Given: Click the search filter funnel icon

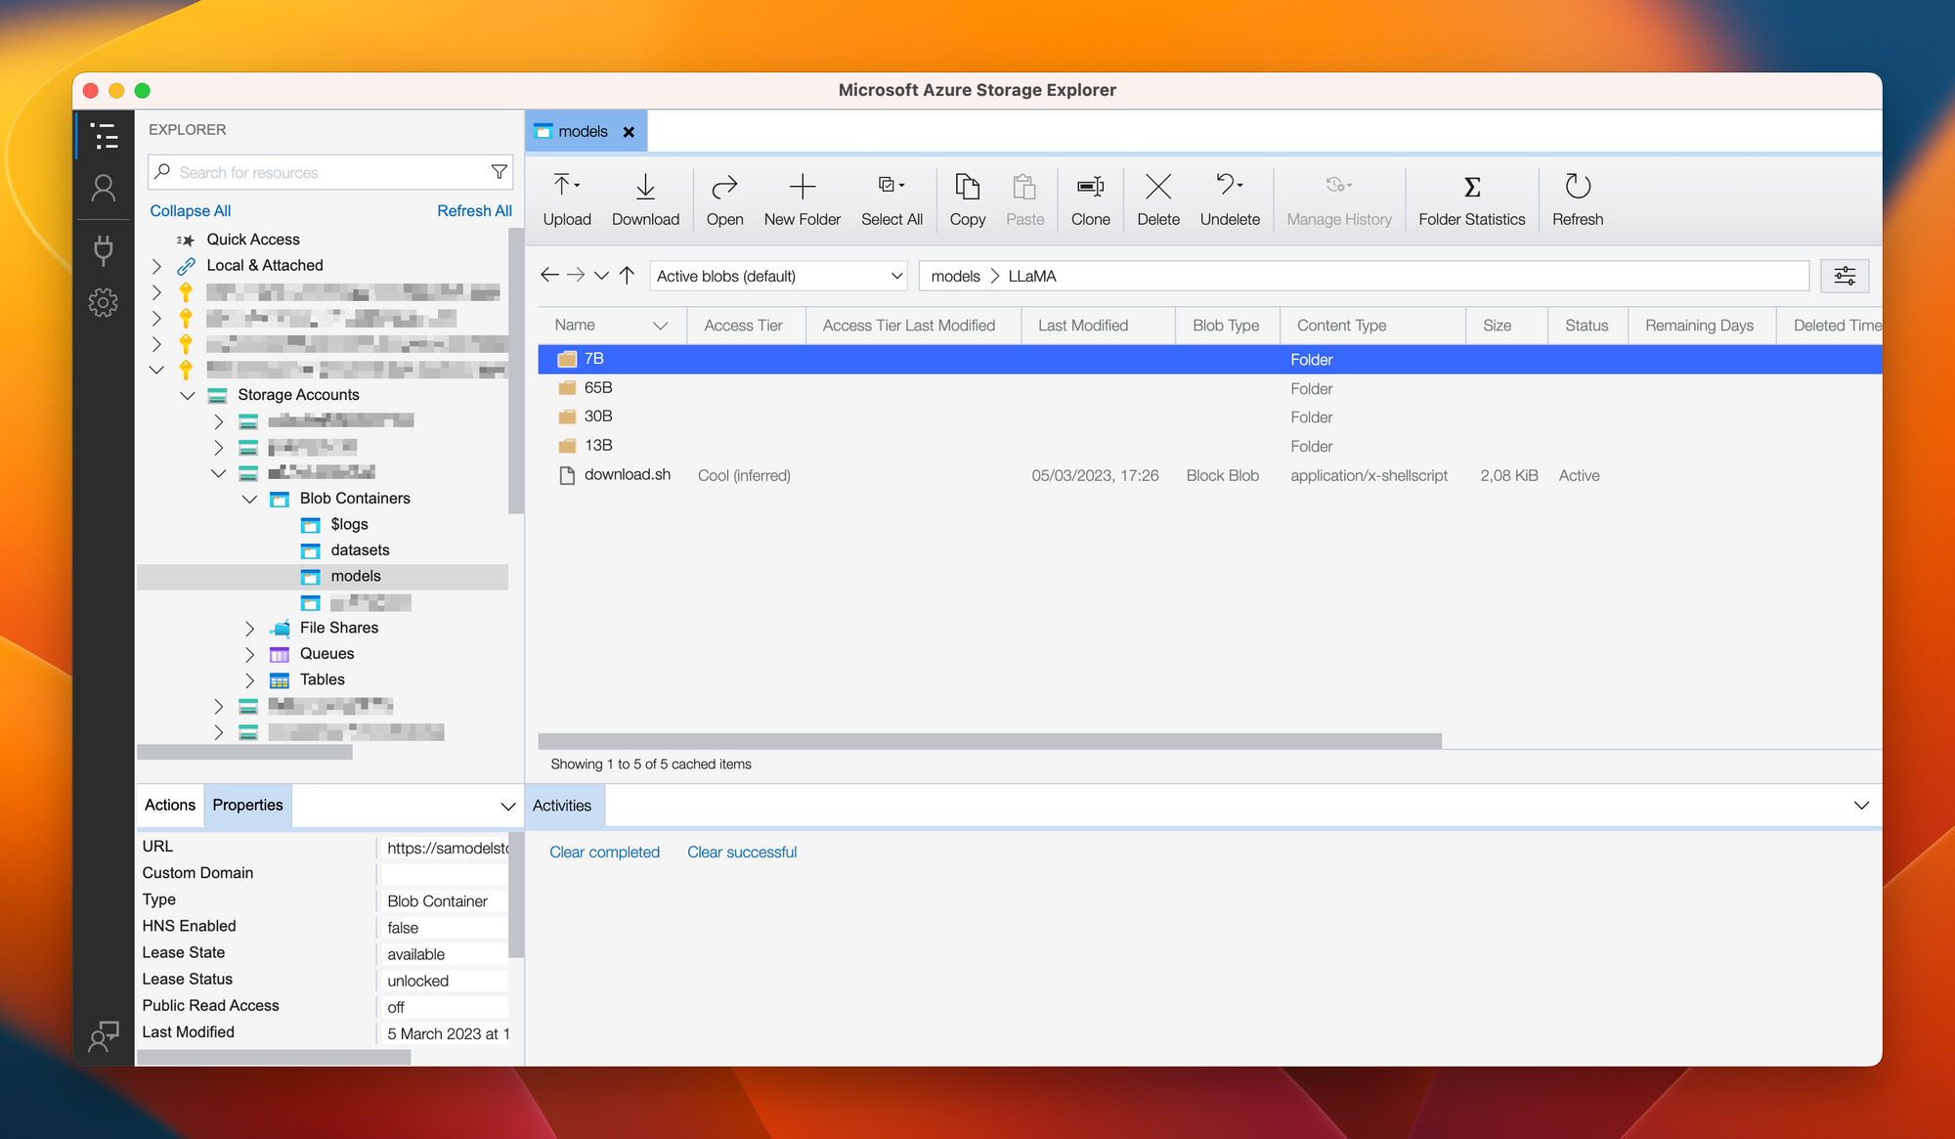Looking at the screenshot, I should [x=500, y=172].
